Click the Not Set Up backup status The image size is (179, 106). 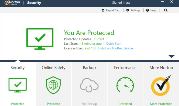89,104
